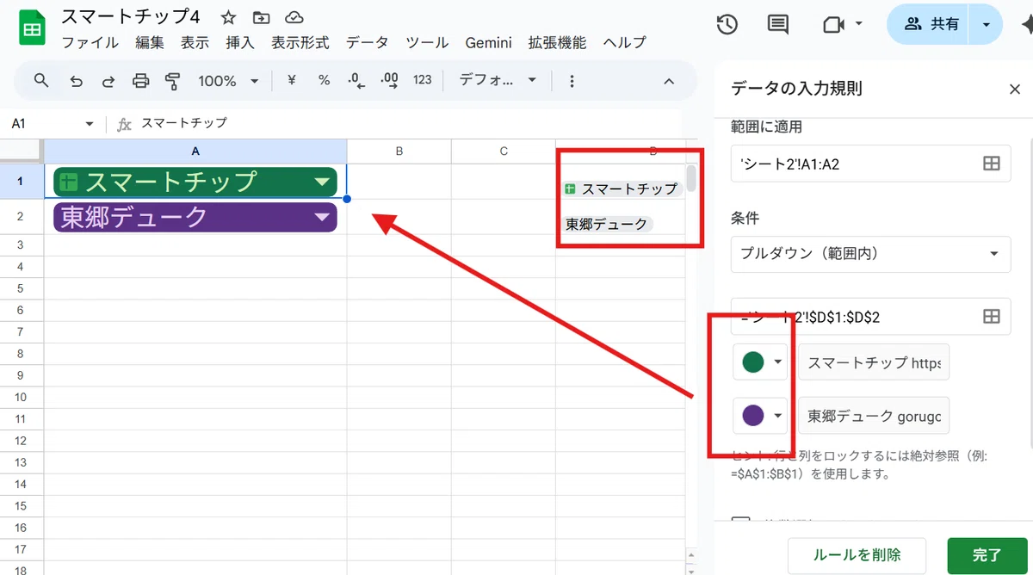Click the 完了 button
Viewport: 1033px width, 575px height.
coord(987,555)
